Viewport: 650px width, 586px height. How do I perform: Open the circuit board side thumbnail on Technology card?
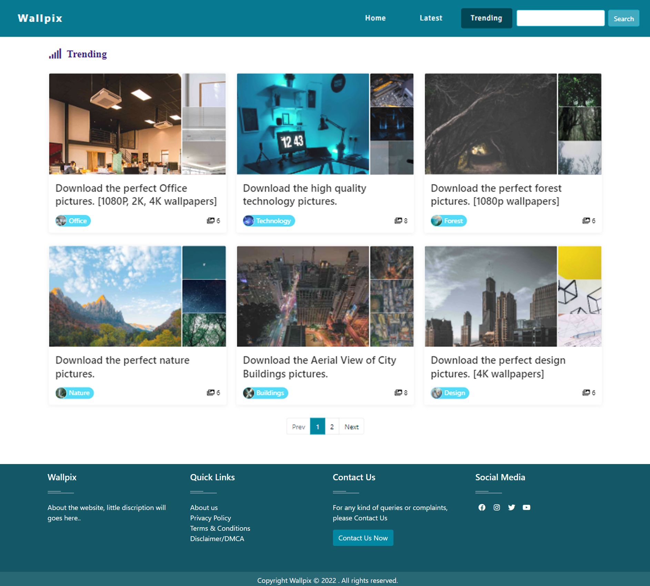click(x=392, y=90)
